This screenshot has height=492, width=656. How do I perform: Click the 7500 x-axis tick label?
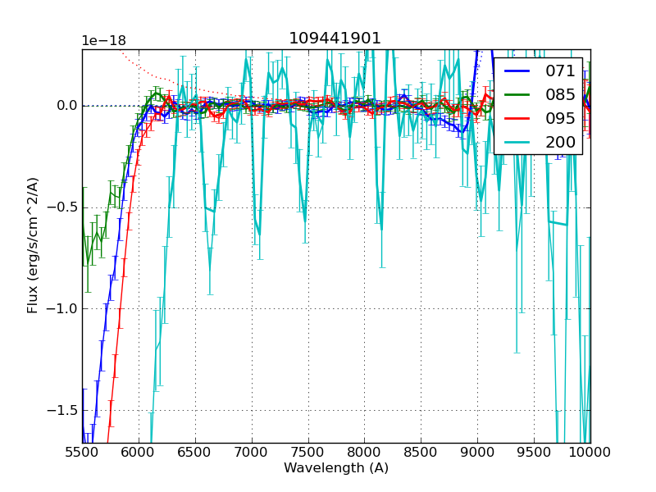tap(307, 452)
